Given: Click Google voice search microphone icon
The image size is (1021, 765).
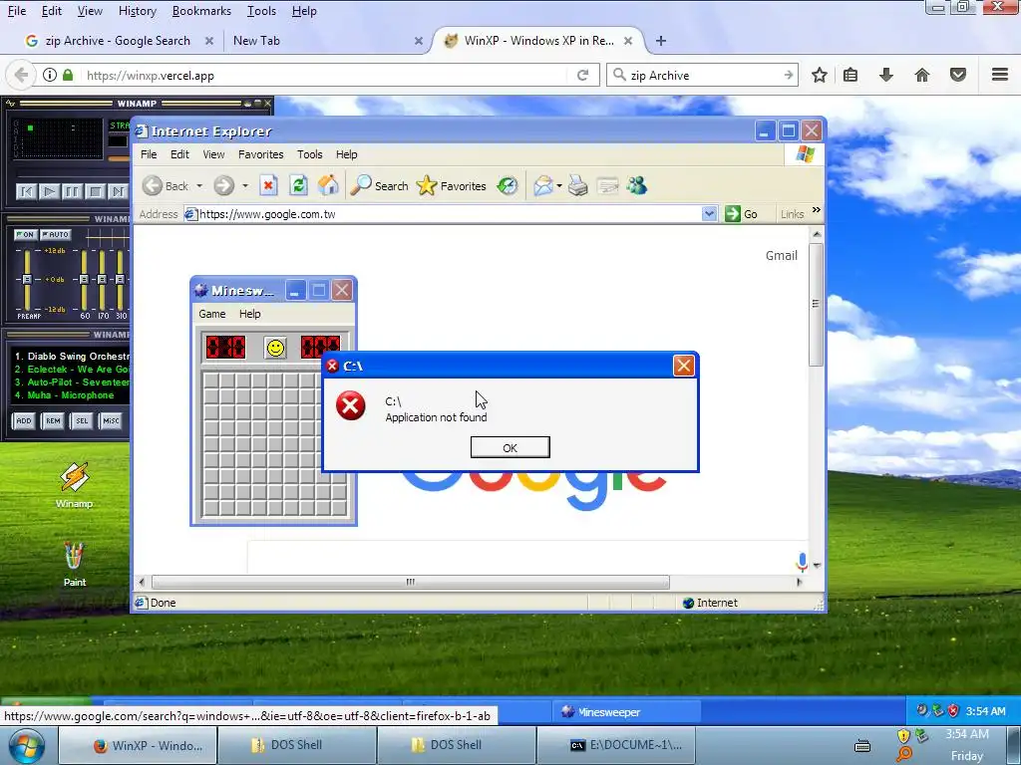Looking at the screenshot, I should [802, 562].
